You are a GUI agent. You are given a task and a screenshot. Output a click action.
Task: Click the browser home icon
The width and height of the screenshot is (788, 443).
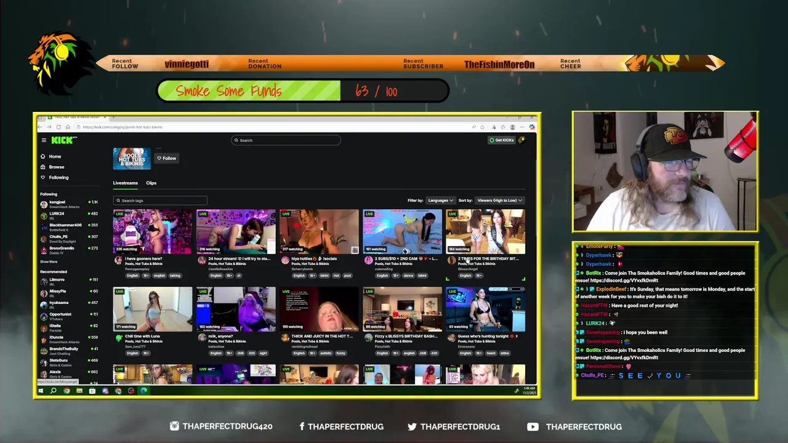[x=68, y=127]
